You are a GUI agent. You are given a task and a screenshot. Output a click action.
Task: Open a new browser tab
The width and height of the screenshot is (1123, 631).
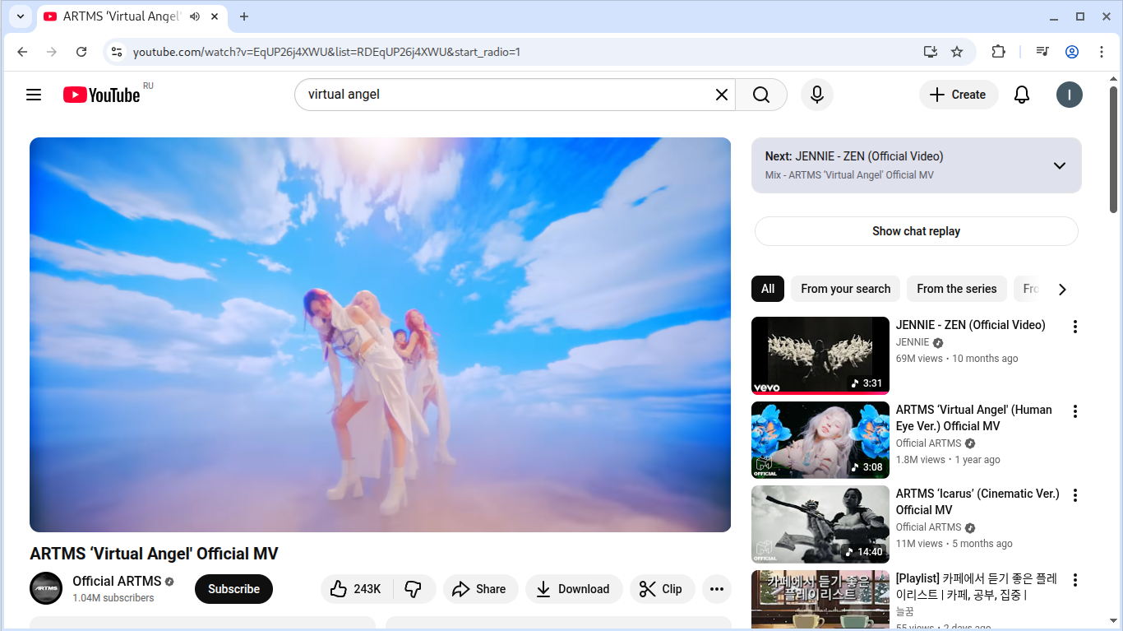[244, 16]
